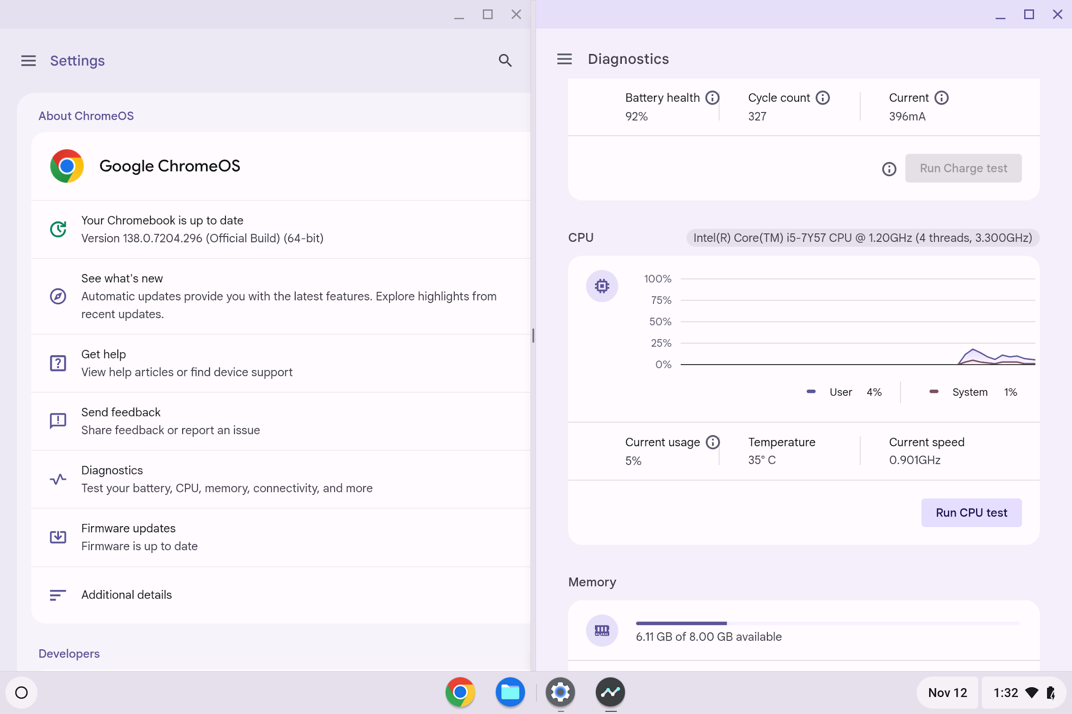The height and width of the screenshot is (714, 1072).
Task: Show info for the battery Current reading
Action: pyautogui.click(x=941, y=98)
